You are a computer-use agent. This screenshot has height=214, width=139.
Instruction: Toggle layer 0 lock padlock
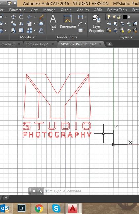[x=119, y=17]
